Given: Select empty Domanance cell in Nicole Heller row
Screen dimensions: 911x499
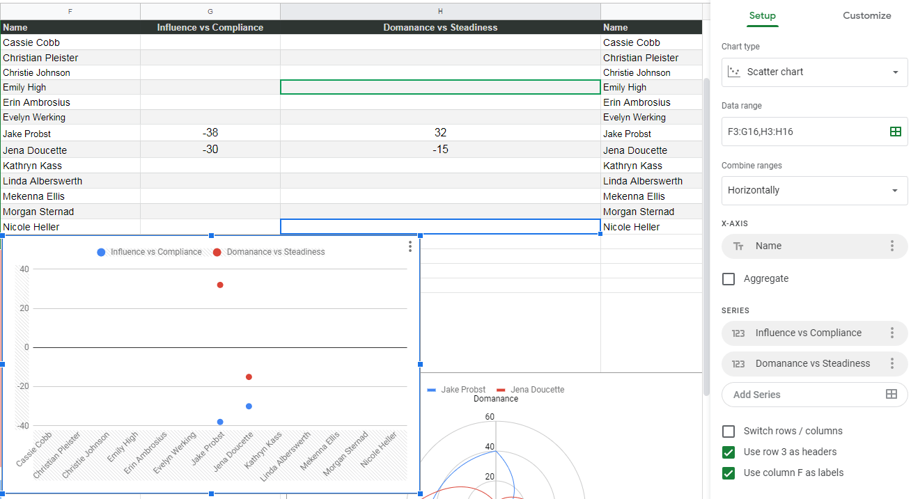Looking at the screenshot, I should pos(440,227).
